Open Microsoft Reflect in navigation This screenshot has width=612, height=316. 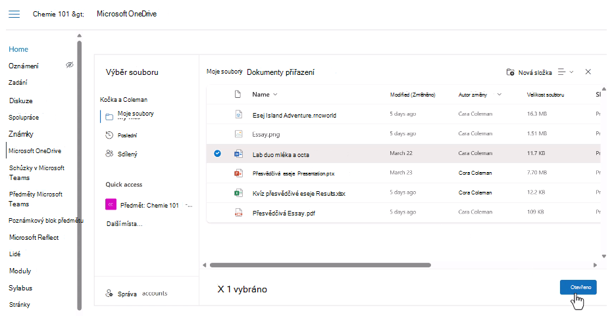tap(34, 237)
